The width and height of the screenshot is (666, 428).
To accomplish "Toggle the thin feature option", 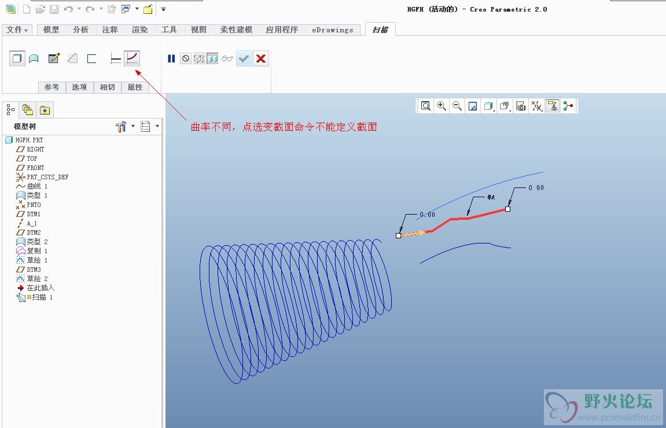I will pos(92,58).
